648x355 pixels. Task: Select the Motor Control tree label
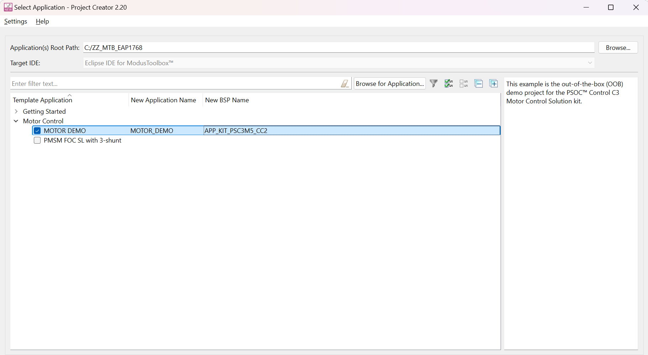click(x=43, y=121)
